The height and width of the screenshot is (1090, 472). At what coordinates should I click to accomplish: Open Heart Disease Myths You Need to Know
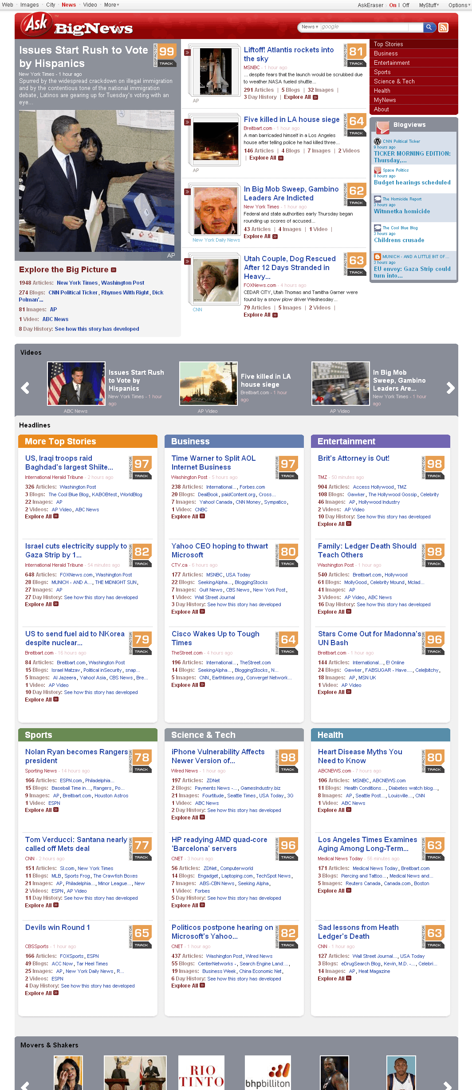[x=360, y=756]
